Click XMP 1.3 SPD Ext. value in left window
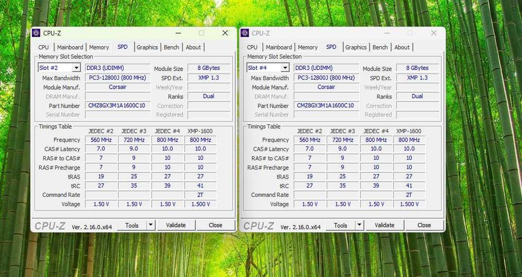 click(x=209, y=78)
